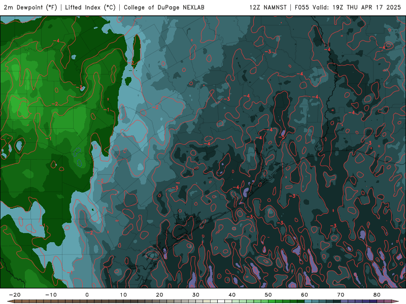The width and height of the screenshot is (406, 304).
Task: Click the "Lifted Index (°C)" title label
Action: [x=90, y=8]
